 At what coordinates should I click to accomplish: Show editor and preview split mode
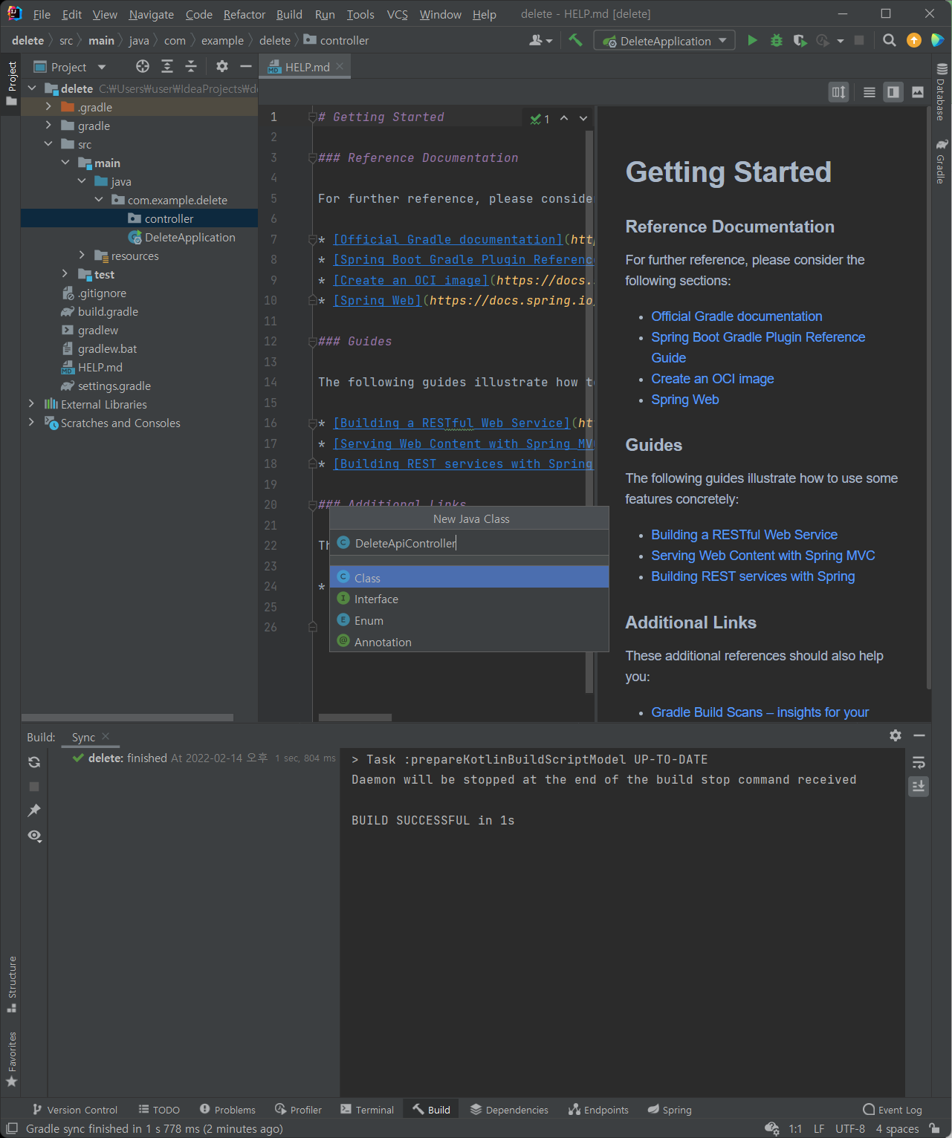point(893,92)
